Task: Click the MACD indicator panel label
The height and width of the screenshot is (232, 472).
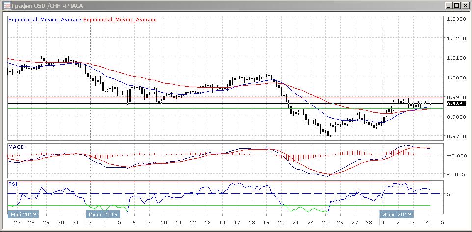Action: pyautogui.click(x=17, y=147)
